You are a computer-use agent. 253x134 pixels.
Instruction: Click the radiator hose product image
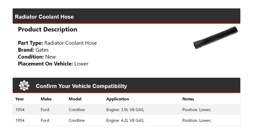(215, 38)
